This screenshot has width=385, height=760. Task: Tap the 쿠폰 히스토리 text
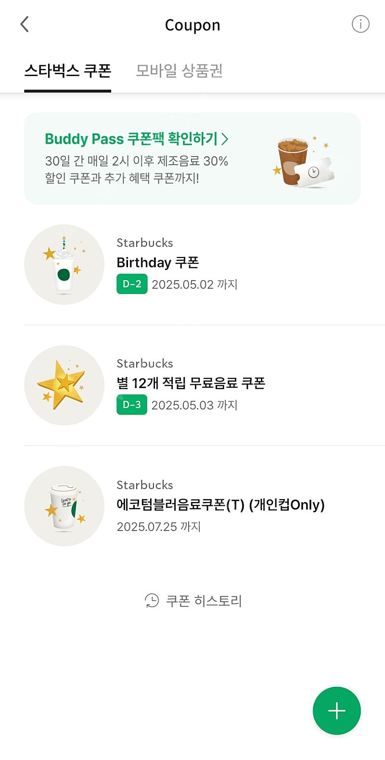[x=204, y=601]
